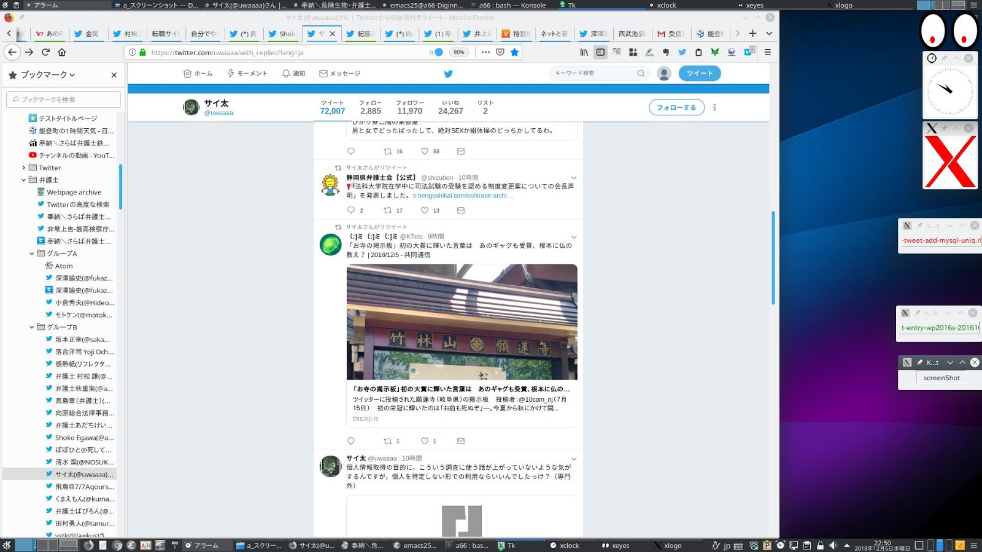The image size is (982, 552).
Task: Open テストタイトルページ bookmark
Action: pos(63,118)
